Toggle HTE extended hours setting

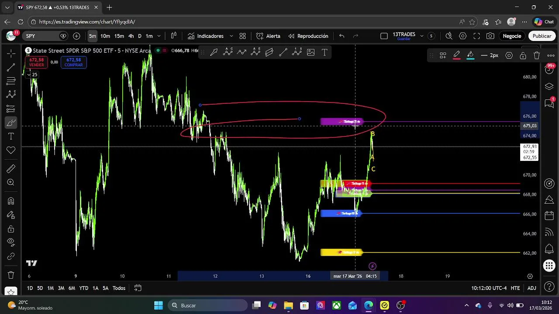click(515, 288)
